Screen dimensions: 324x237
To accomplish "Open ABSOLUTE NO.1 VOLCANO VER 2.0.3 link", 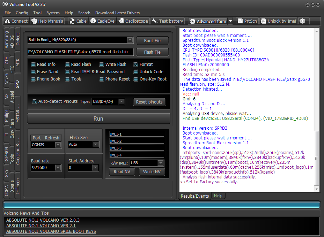I will click(43, 220).
